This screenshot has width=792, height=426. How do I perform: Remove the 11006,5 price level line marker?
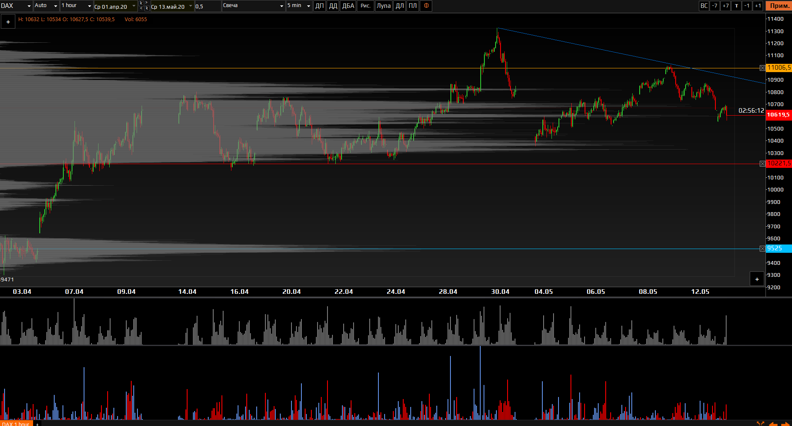762,68
